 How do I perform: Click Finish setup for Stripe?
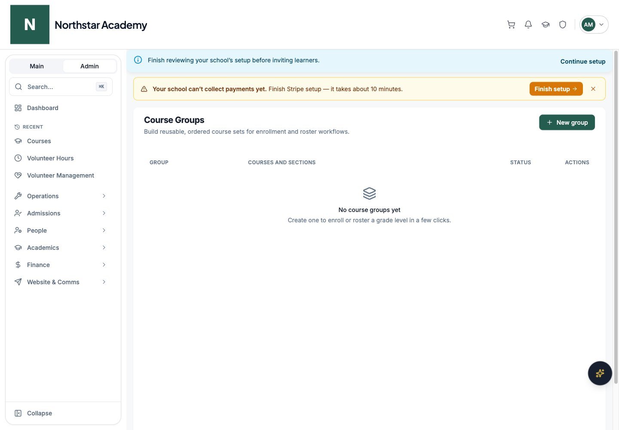pyautogui.click(x=556, y=89)
